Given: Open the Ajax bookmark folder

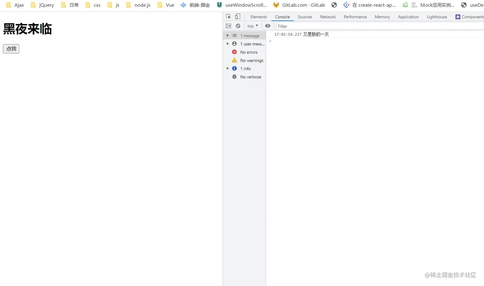Looking at the screenshot, I should click(x=15, y=5).
